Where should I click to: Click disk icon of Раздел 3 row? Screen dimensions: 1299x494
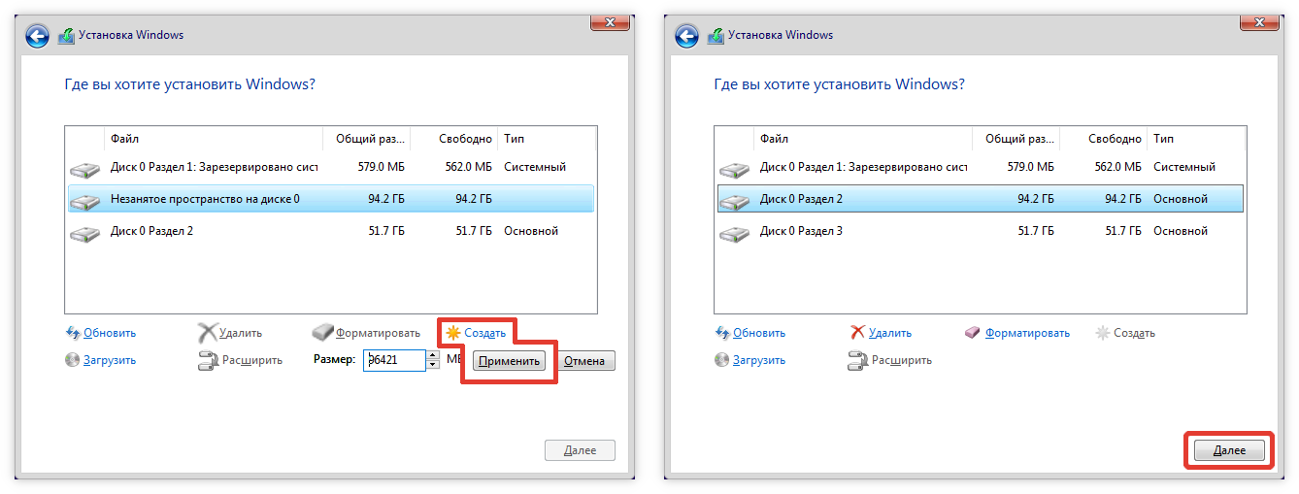click(x=734, y=233)
